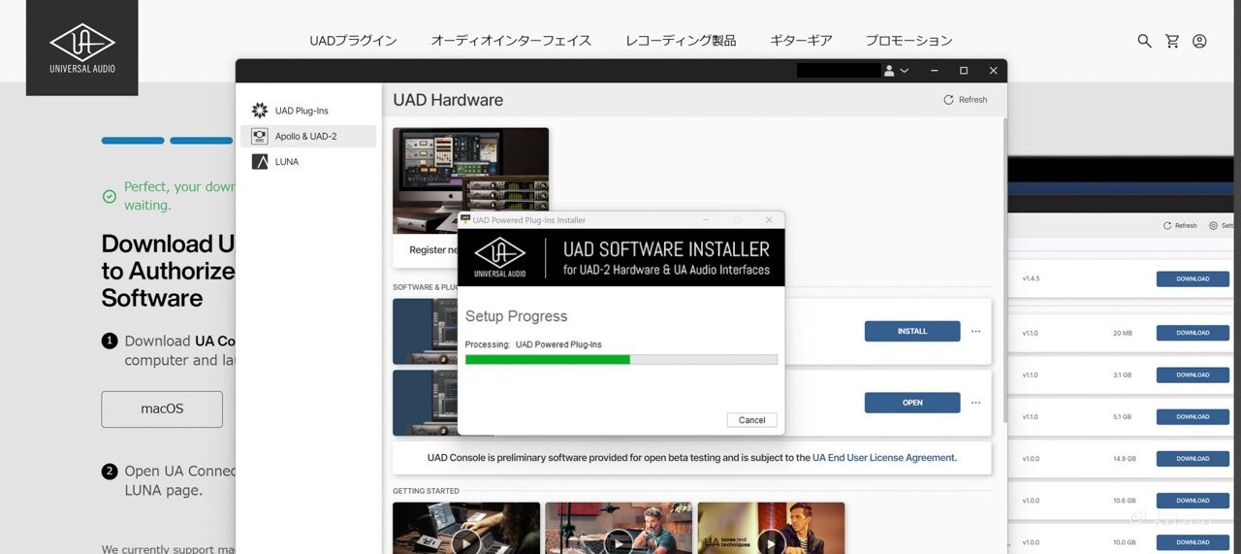This screenshot has height=554, width=1241.
Task: Maximize the UA Connect window
Action: pos(964,71)
